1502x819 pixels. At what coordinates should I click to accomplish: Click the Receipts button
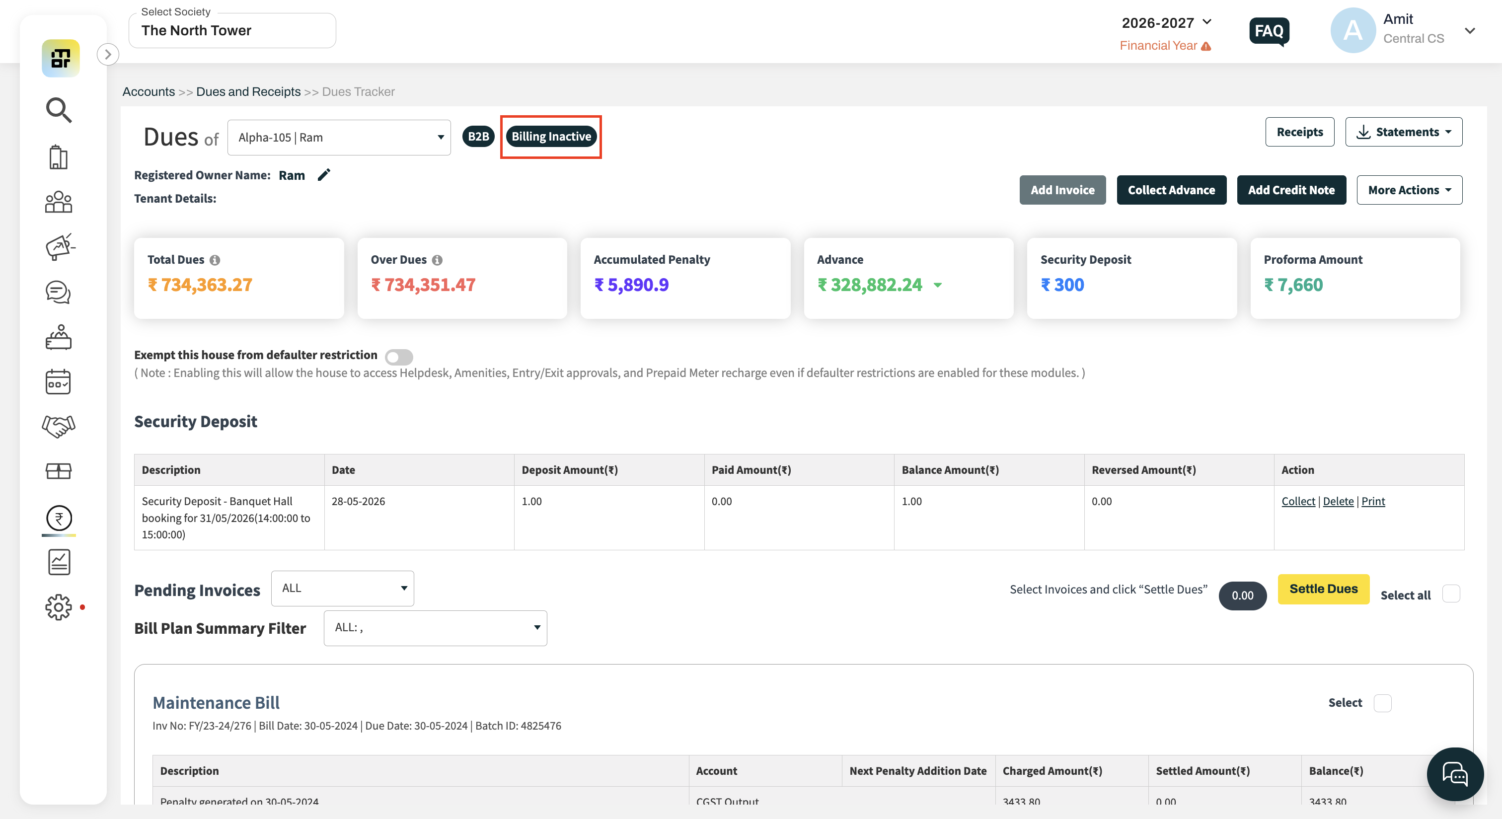[1300, 132]
